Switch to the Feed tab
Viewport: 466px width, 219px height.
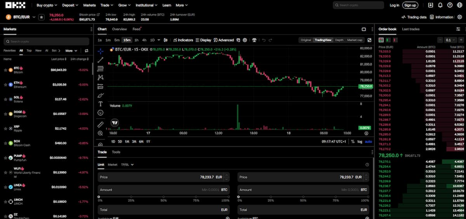[136, 29]
